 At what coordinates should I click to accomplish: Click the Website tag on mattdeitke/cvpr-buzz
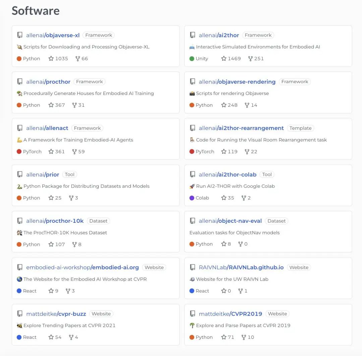(x=101, y=314)
